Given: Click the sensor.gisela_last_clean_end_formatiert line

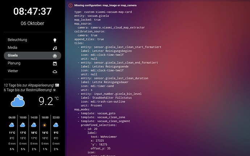Looking at the screenshot, I should click(118, 63).
